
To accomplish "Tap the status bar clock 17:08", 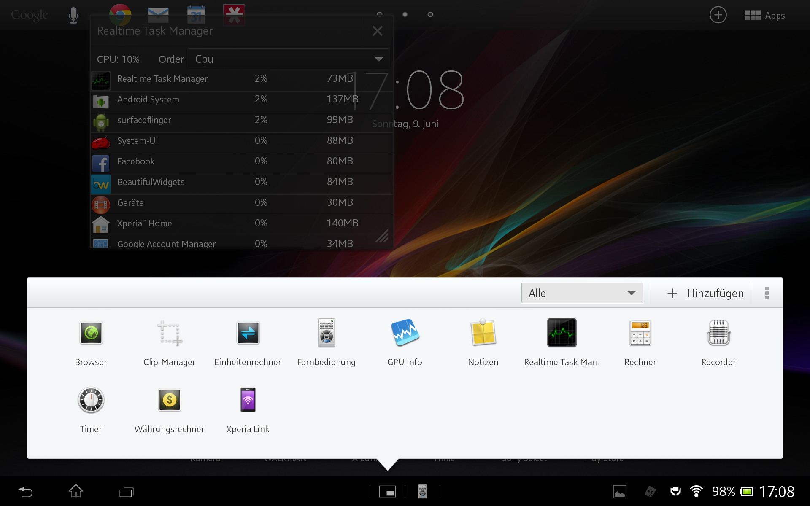I will click(777, 492).
